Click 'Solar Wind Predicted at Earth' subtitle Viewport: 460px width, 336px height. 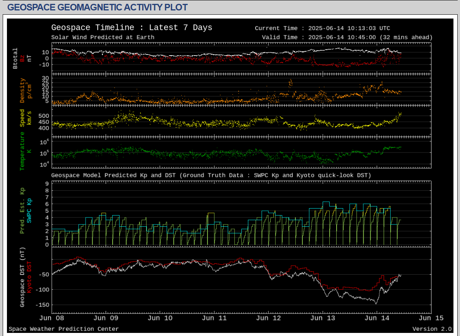click(x=103, y=37)
